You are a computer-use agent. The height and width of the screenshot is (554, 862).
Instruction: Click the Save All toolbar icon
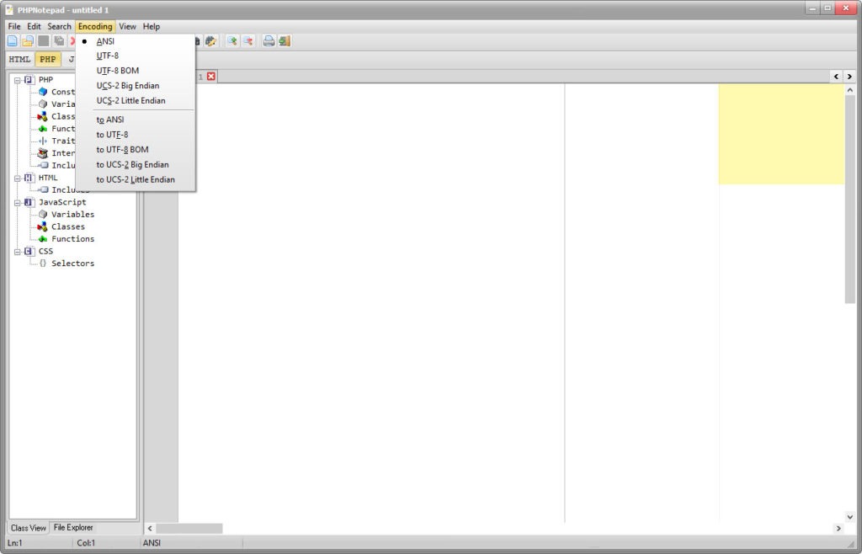point(59,41)
